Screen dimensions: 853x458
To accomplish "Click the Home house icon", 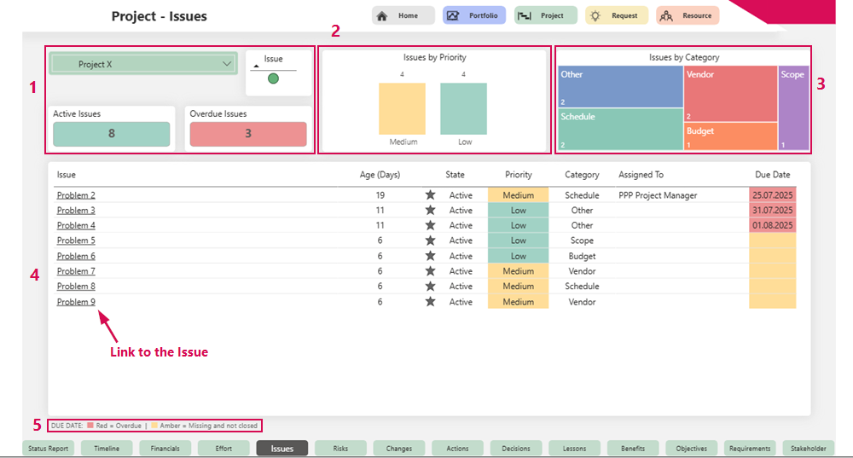I will 382,15.
